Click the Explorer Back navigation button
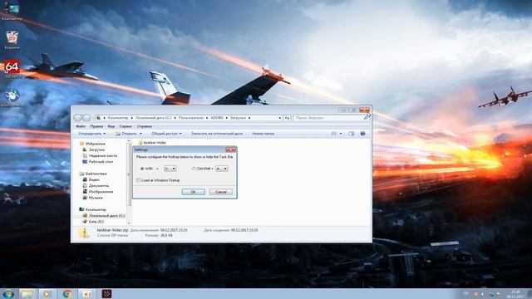Viewport: 532px width, 299px height. pos(77,118)
